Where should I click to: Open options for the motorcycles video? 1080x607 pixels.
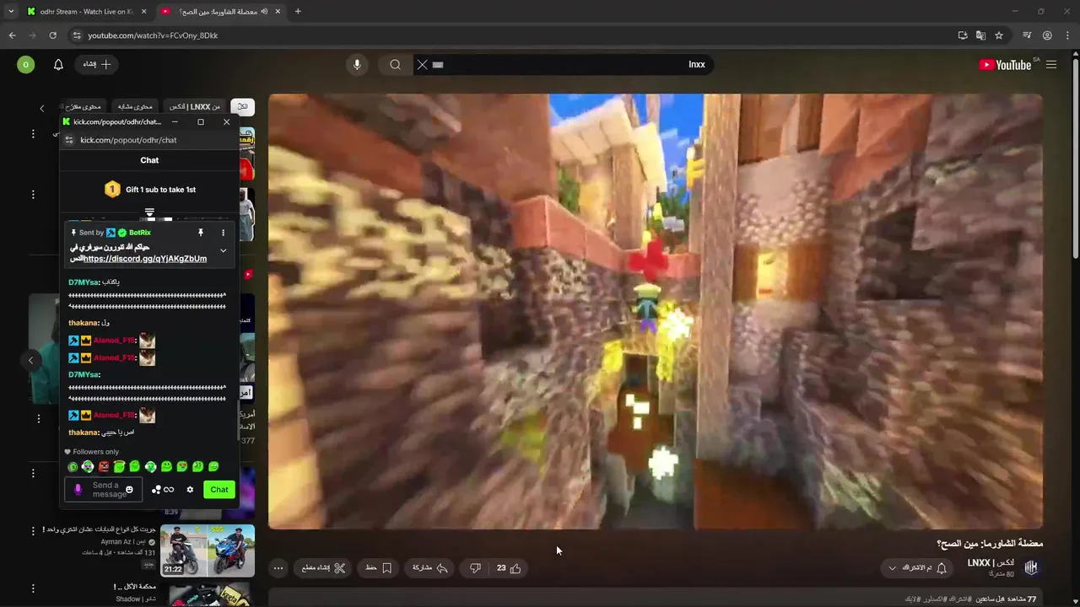click(x=33, y=531)
